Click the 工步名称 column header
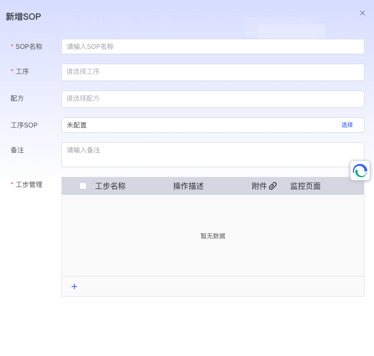This screenshot has height=356, width=374. [x=110, y=186]
